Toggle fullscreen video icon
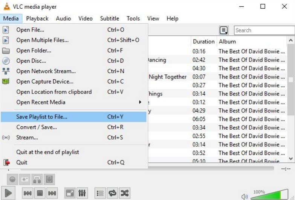 (x=70, y=193)
